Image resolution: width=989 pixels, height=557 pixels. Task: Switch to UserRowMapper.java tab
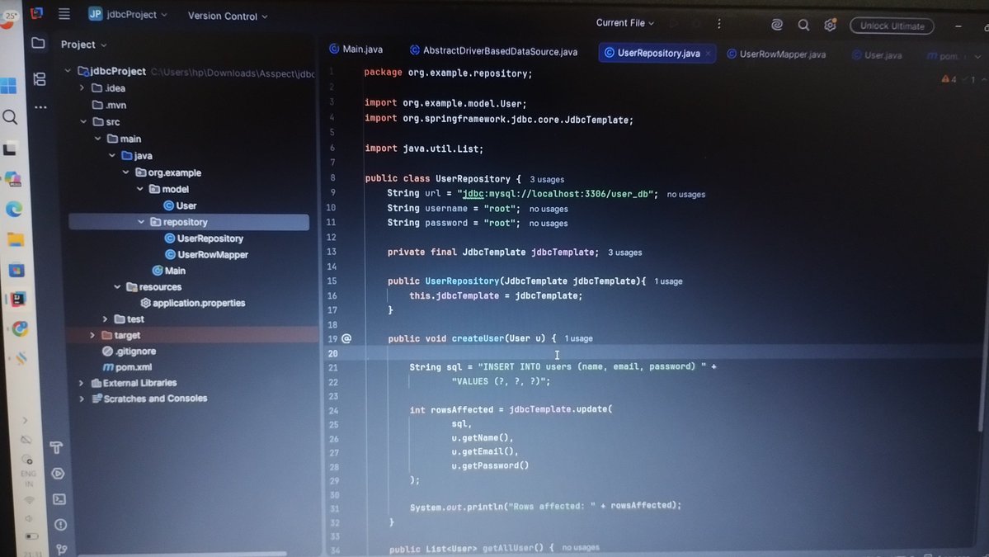[776, 54]
